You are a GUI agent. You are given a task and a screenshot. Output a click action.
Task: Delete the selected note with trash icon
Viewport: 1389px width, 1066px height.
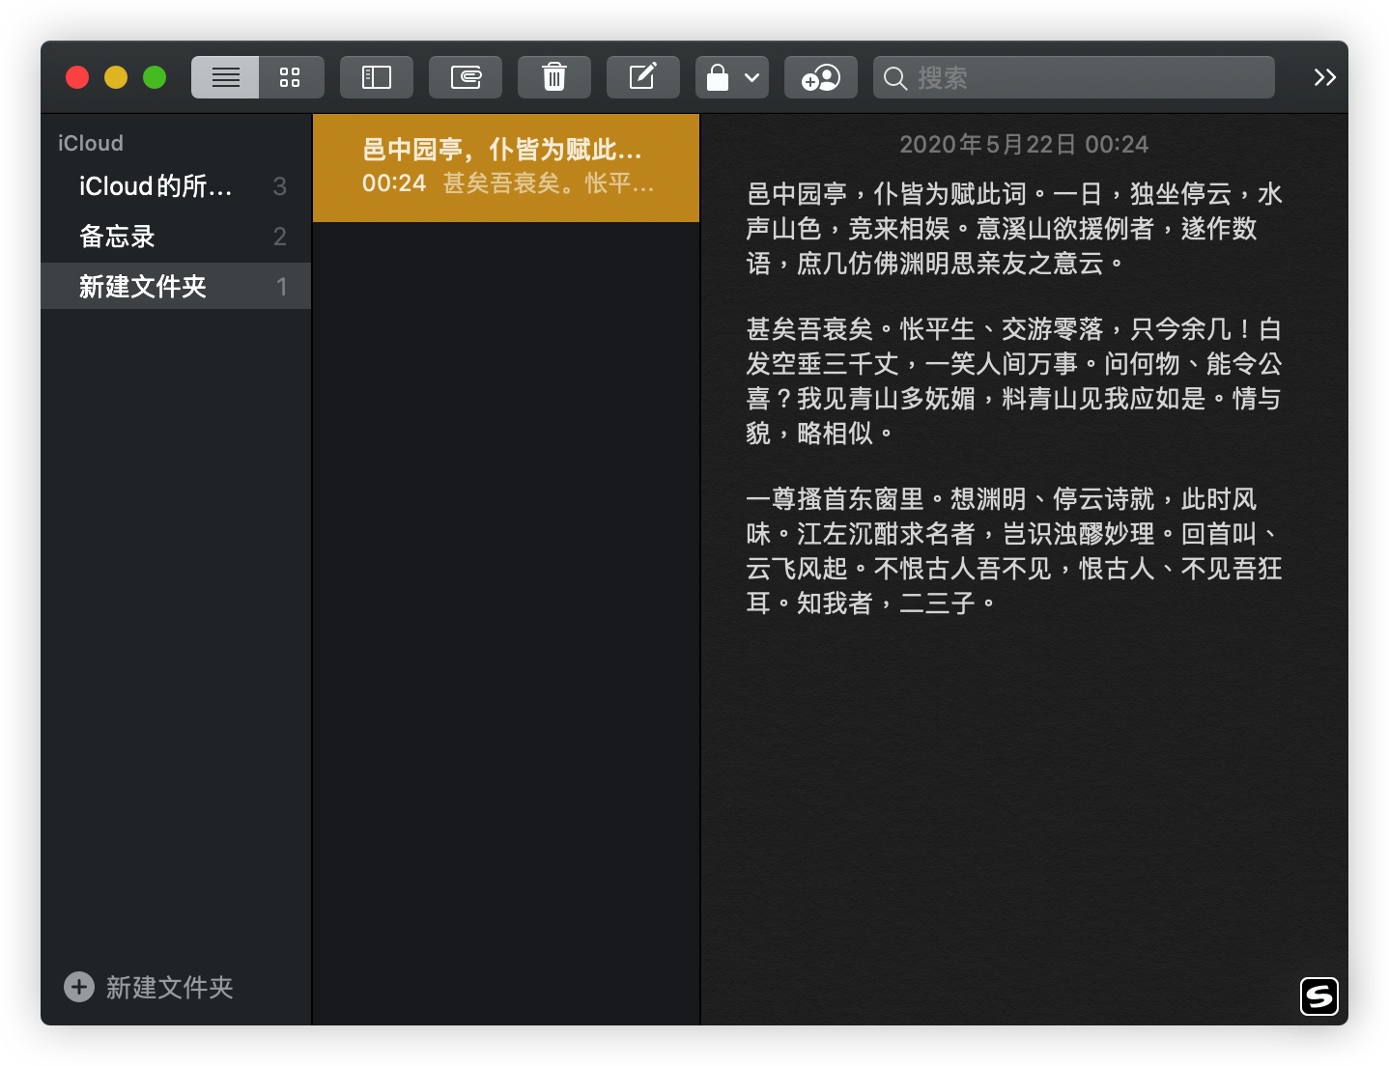pyautogui.click(x=553, y=77)
